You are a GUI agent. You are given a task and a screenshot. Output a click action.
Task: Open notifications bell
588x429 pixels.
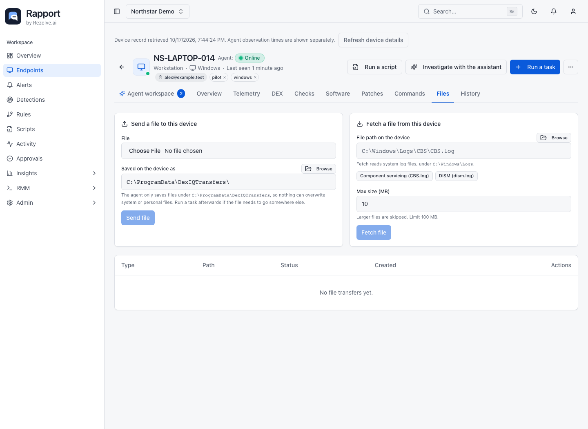pos(554,11)
